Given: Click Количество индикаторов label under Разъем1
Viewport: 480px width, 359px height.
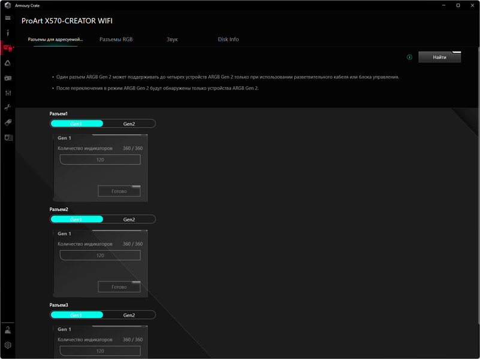Looking at the screenshot, I should click(85, 148).
